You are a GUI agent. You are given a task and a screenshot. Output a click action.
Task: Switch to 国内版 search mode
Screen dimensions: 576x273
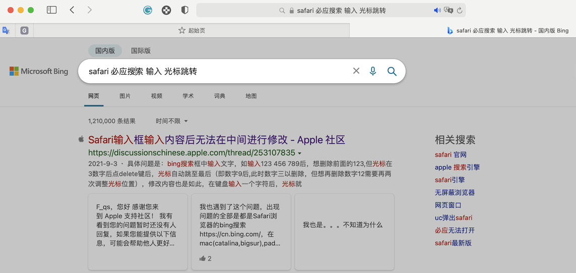tap(105, 50)
